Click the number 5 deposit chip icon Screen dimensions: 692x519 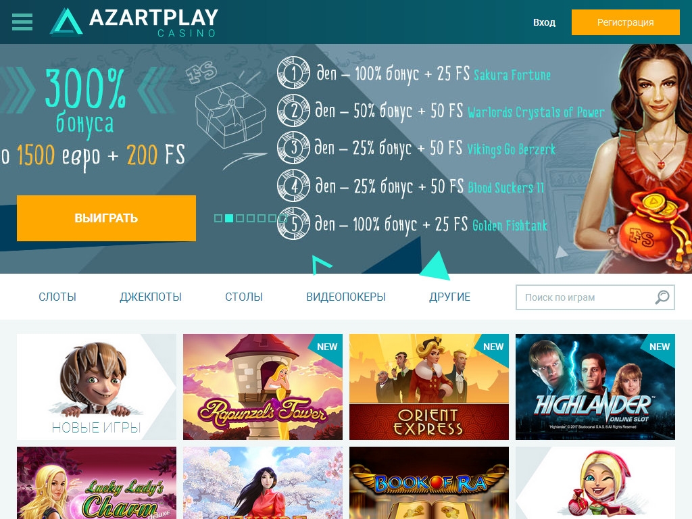pyautogui.click(x=293, y=223)
